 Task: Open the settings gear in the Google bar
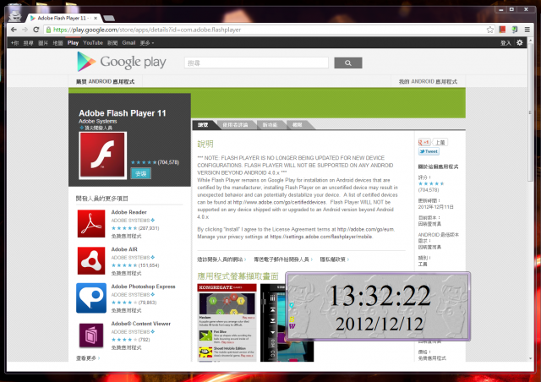pyautogui.click(x=520, y=43)
